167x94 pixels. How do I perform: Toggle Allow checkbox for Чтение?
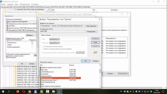[32, 45]
